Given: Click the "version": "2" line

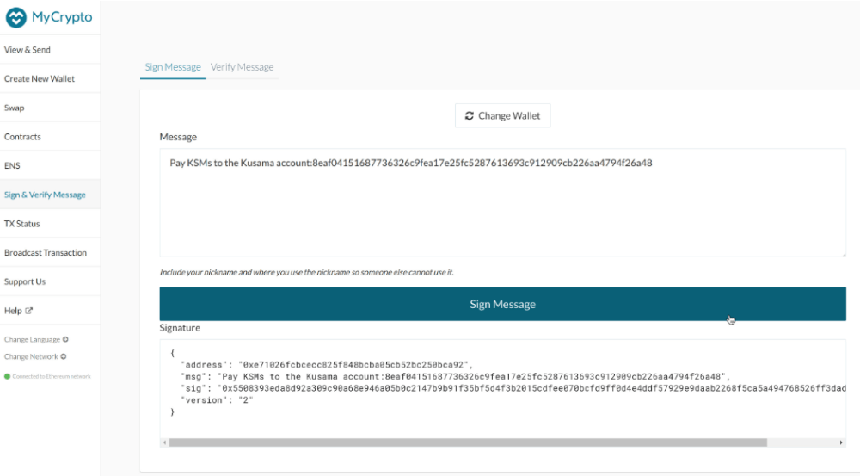Looking at the screenshot, I should click(x=218, y=399).
